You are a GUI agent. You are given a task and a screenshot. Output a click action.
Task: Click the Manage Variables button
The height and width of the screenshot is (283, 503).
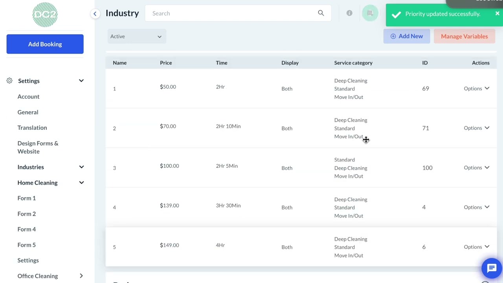[x=464, y=36]
